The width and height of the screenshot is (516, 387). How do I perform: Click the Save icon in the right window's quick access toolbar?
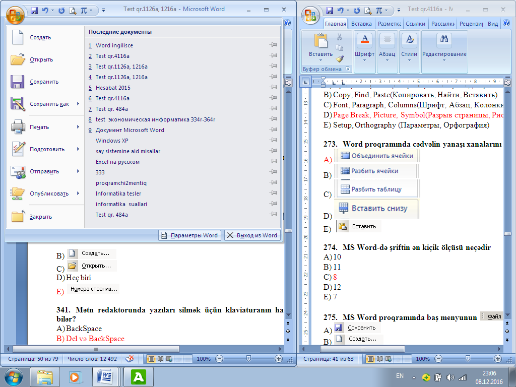[x=330, y=11]
